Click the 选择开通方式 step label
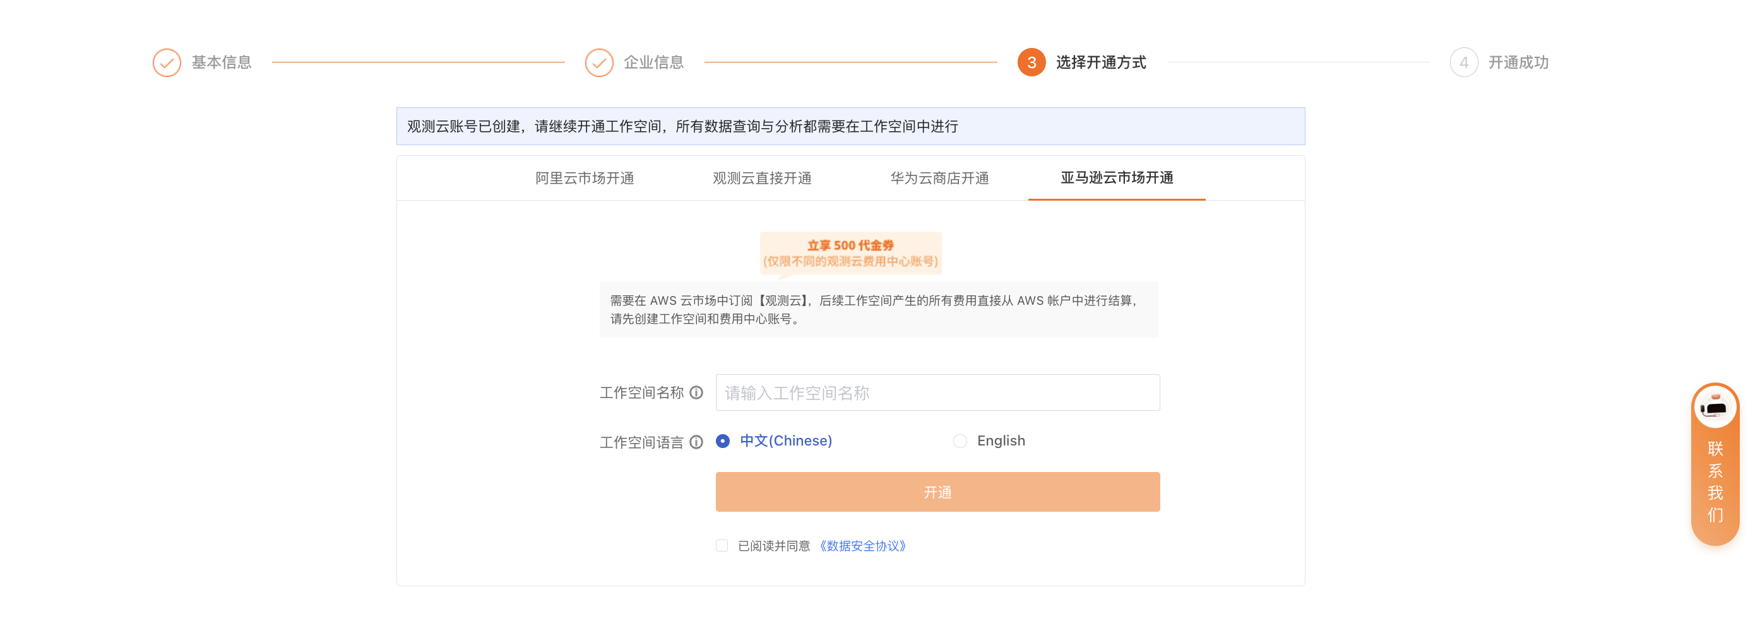 1101,63
